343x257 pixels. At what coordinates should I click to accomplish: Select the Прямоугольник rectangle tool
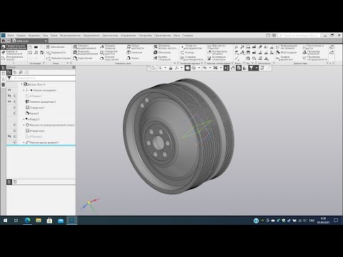point(59,58)
